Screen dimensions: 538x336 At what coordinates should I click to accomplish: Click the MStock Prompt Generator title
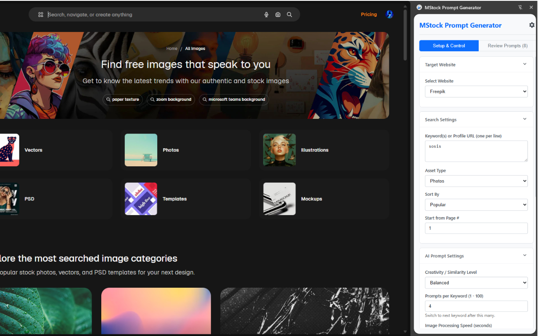pyautogui.click(x=460, y=25)
